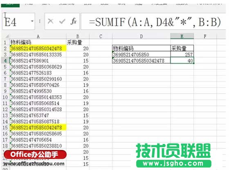Click cell A5 '36985214705850368629'
Screen dimensions: 229x170
pos(38,67)
